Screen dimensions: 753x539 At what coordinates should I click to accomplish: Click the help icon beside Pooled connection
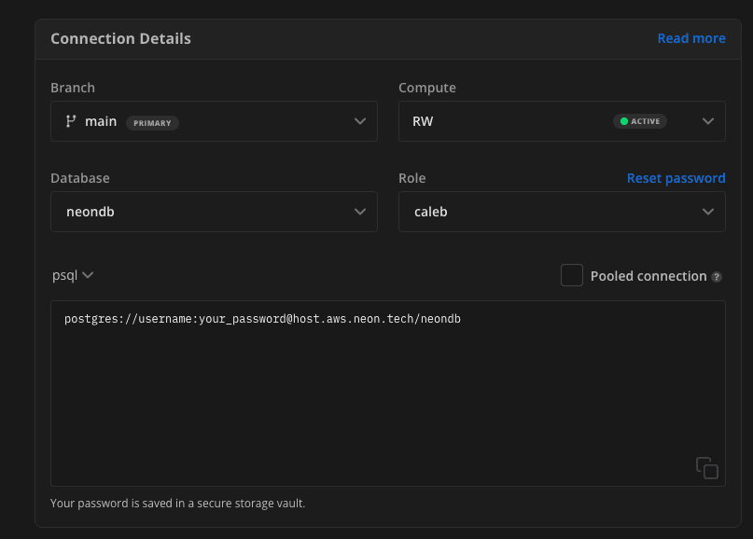(x=717, y=276)
